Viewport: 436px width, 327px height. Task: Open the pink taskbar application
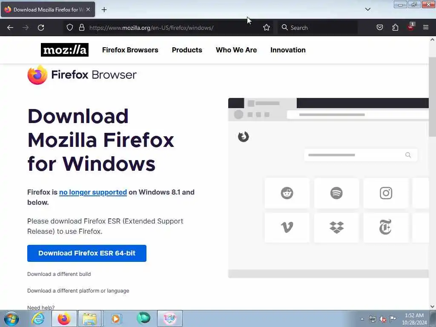point(170,318)
